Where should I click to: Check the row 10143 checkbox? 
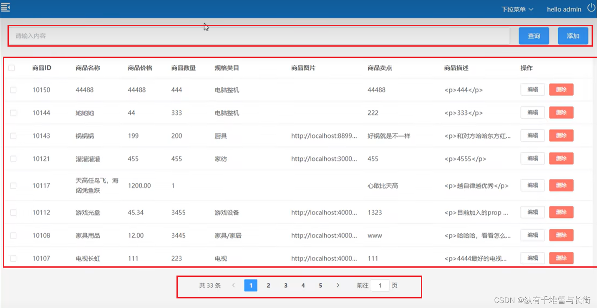click(x=13, y=136)
